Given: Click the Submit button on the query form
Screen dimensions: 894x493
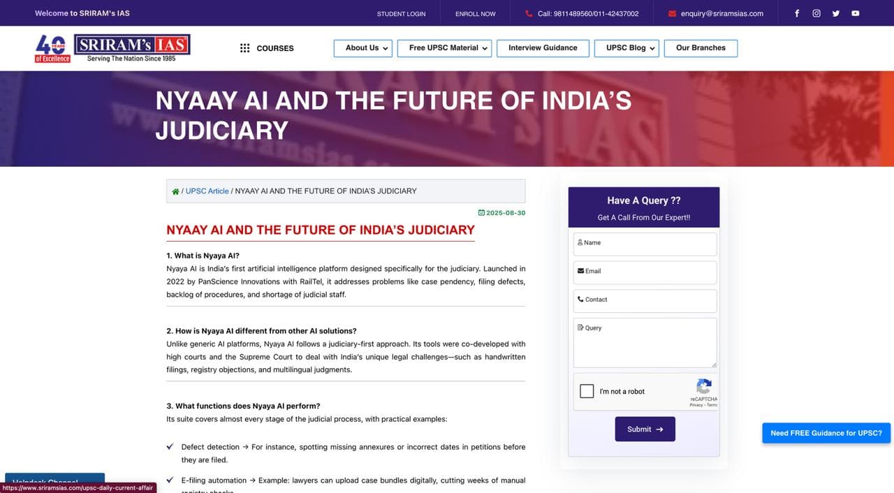Looking at the screenshot, I should (645, 429).
